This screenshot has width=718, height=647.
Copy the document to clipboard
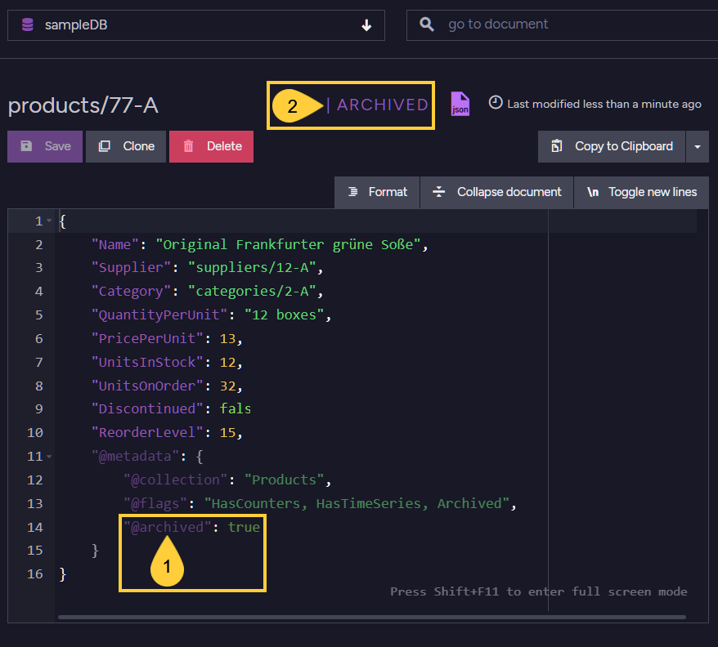pyautogui.click(x=612, y=146)
